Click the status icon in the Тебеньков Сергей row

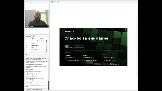(x=47, y=50)
